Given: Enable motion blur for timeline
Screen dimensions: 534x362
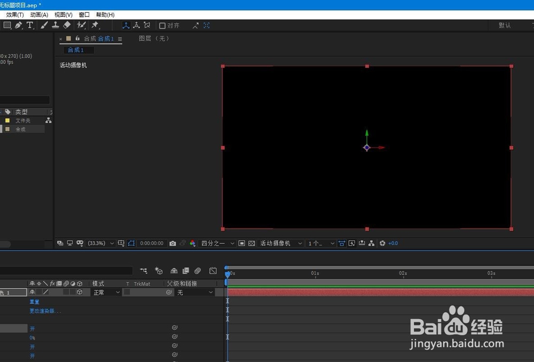Looking at the screenshot, I should tap(198, 271).
